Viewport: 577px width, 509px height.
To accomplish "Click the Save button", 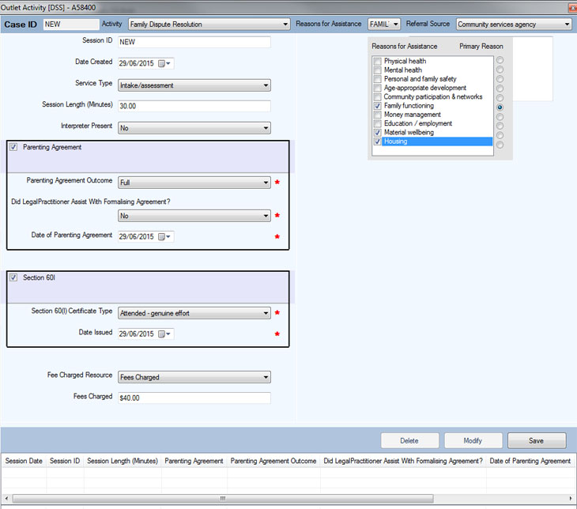I will click(x=537, y=440).
